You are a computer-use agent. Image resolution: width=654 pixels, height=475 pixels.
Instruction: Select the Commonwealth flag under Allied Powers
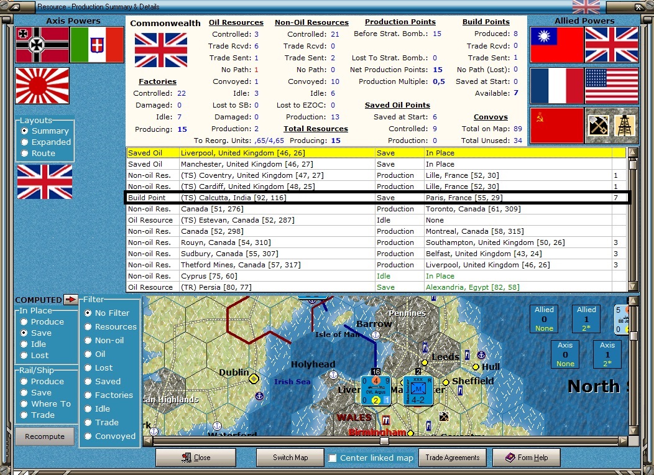click(x=612, y=45)
